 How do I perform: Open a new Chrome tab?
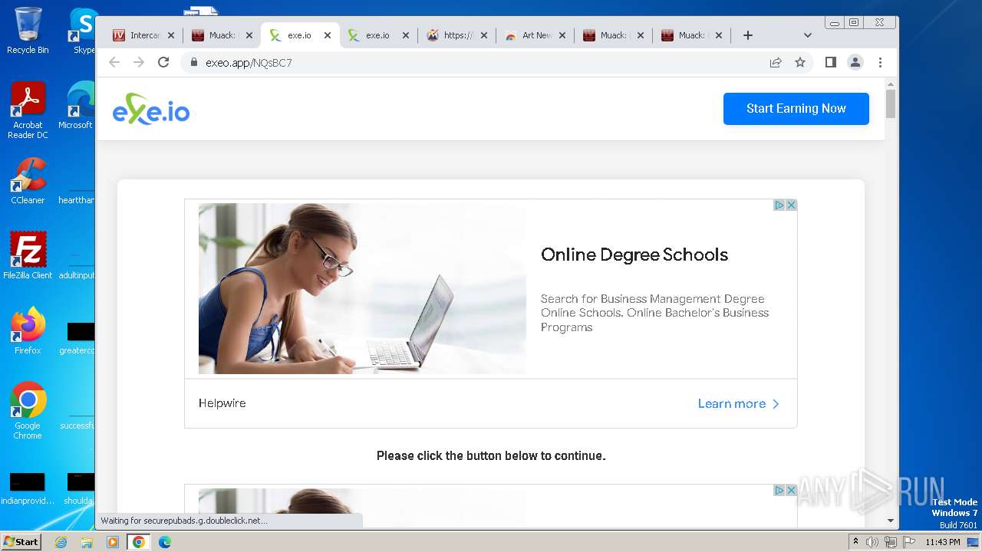[x=748, y=35]
